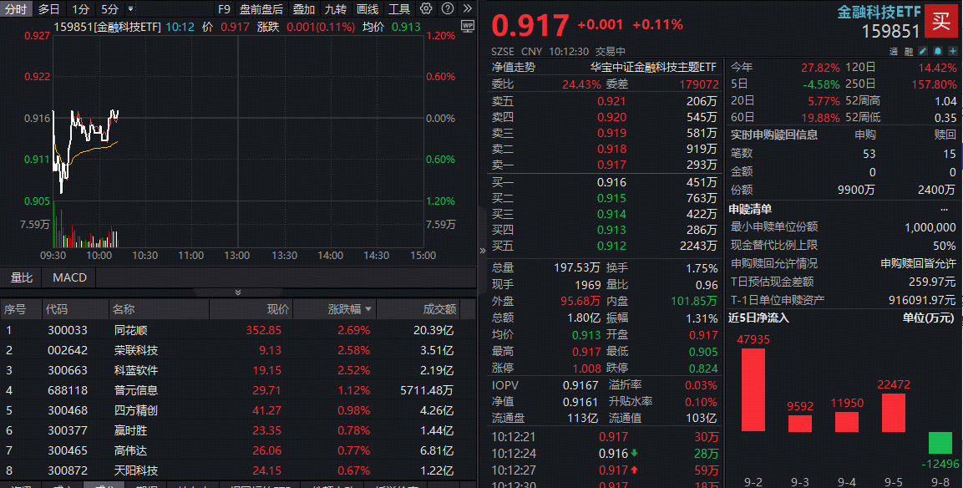The image size is (963, 488).
Task: Set a price alert via the bell icon
Action: pyautogui.click(x=937, y=51)
